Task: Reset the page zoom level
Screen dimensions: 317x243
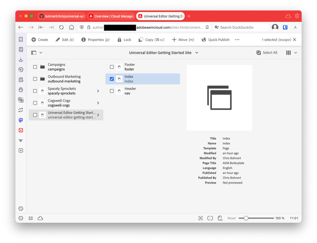Action: click(x=232, y=218)
